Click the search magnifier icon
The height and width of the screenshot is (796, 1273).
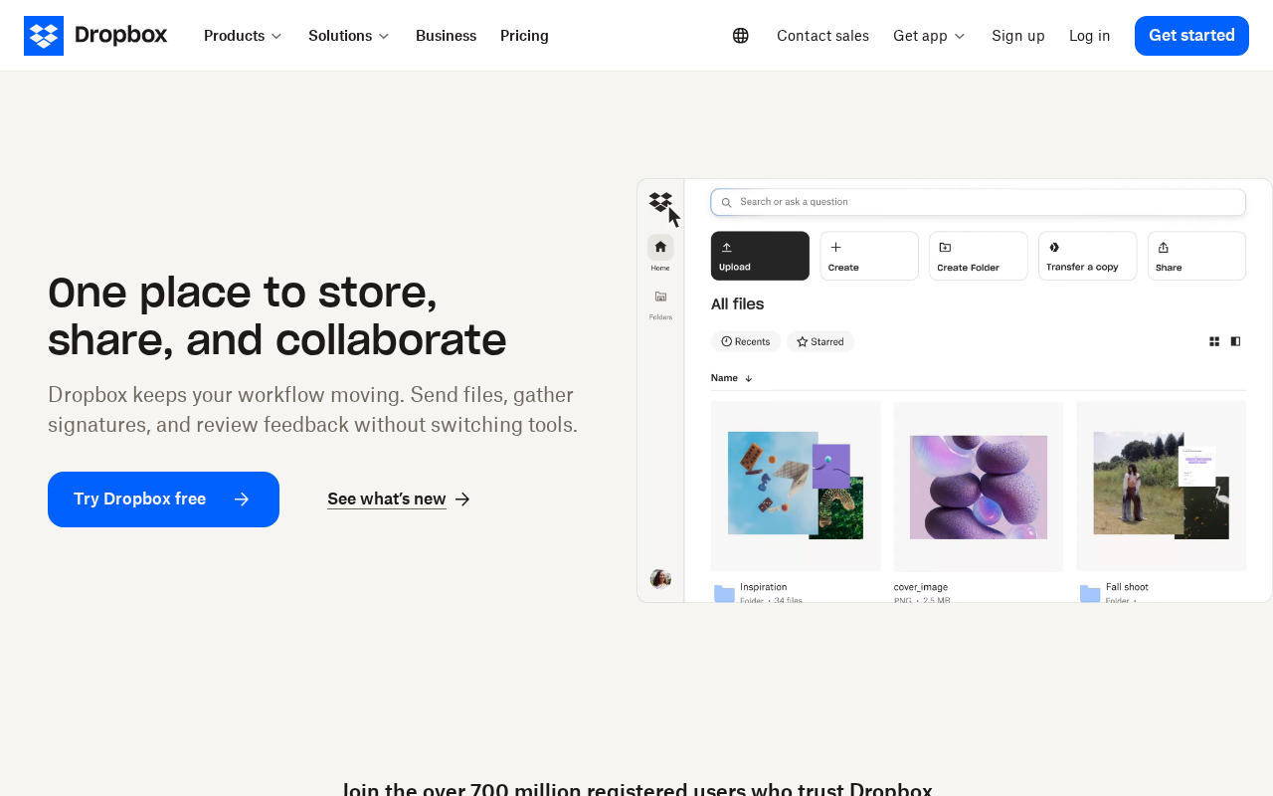click(727, 202)
